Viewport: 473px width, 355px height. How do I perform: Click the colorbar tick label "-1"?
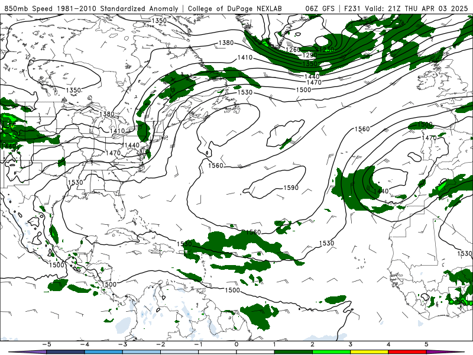(198, 344)
